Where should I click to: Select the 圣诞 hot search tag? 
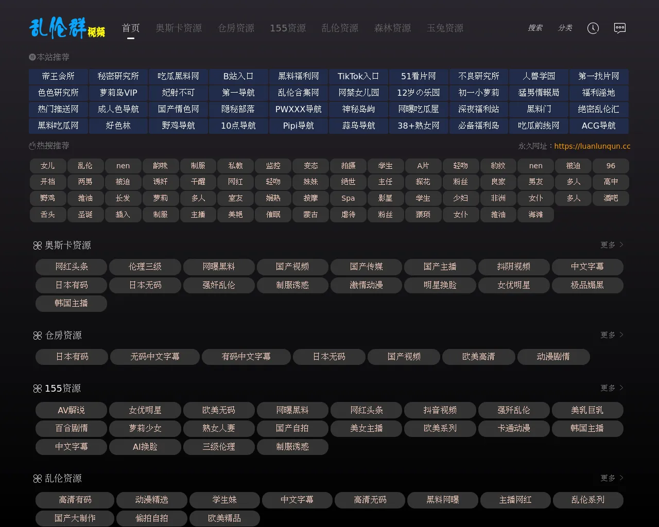(x=85, y=215)
